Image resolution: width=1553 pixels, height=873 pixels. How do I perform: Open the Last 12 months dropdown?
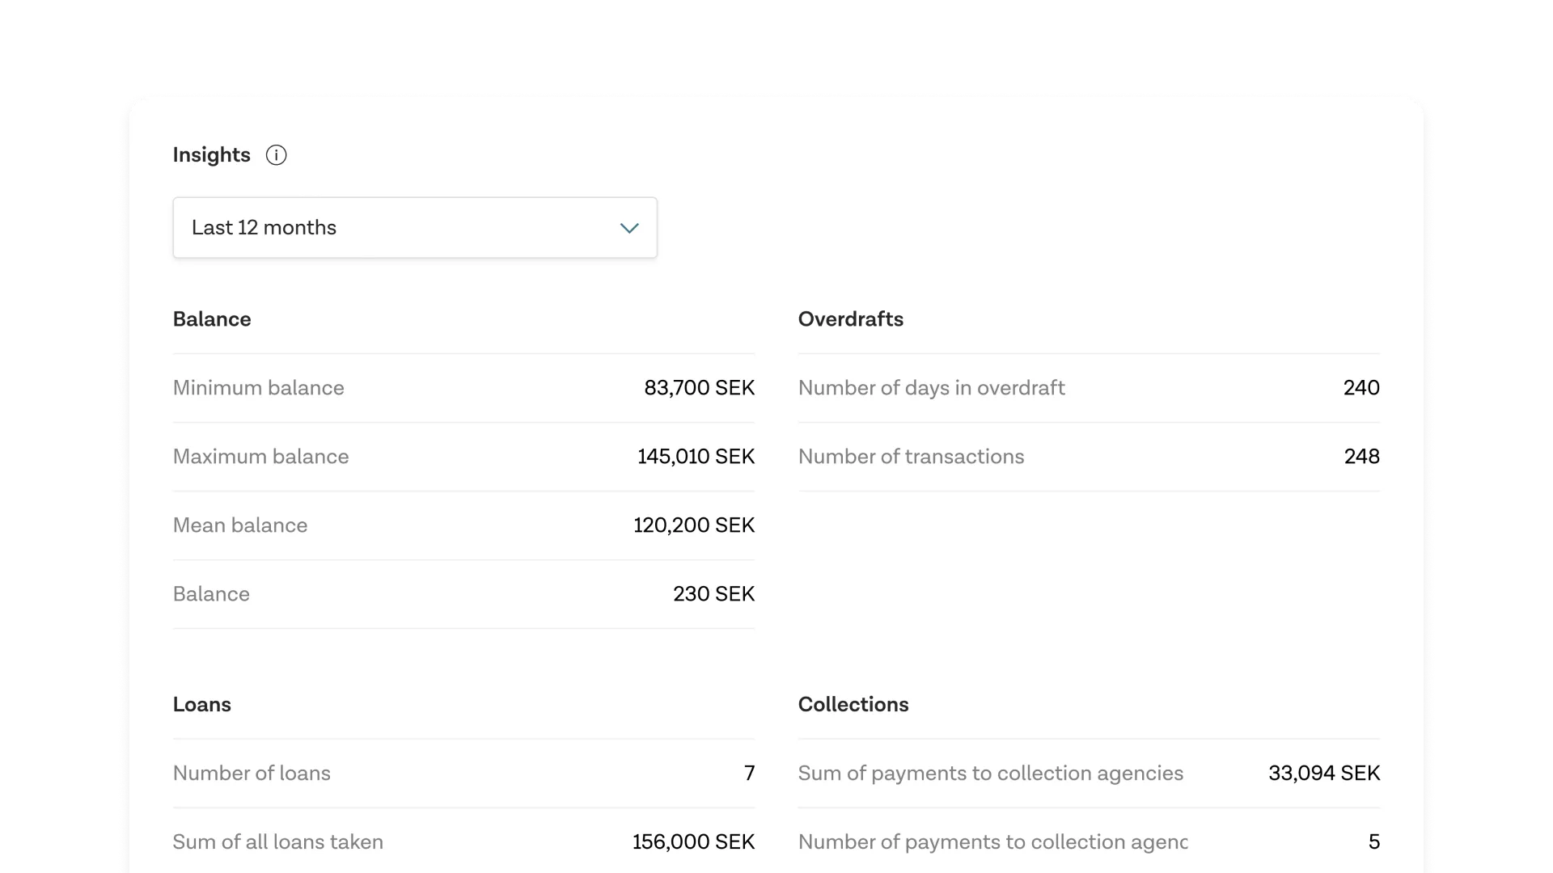414,228
